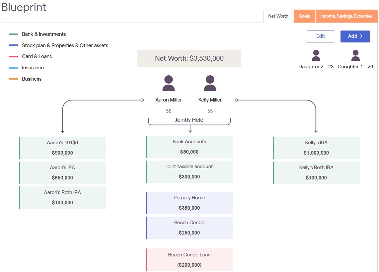Image resolution: width=379 pixels, height=272 pixels.
Task: Open the Income, Savings, Expenses tab
Action: tap(346, 16)
